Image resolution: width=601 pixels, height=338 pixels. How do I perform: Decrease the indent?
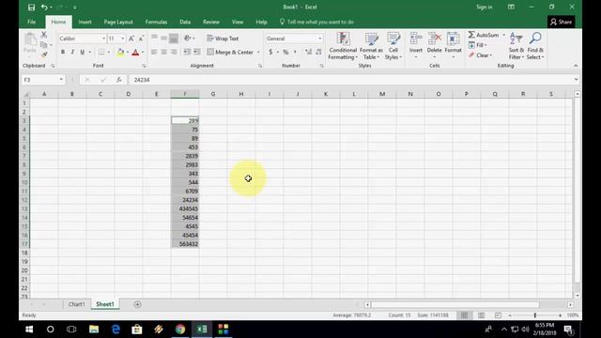tap(187, 53)
